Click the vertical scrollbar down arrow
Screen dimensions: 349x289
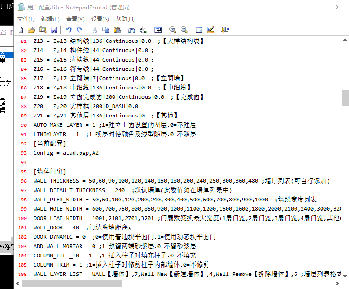345,276
